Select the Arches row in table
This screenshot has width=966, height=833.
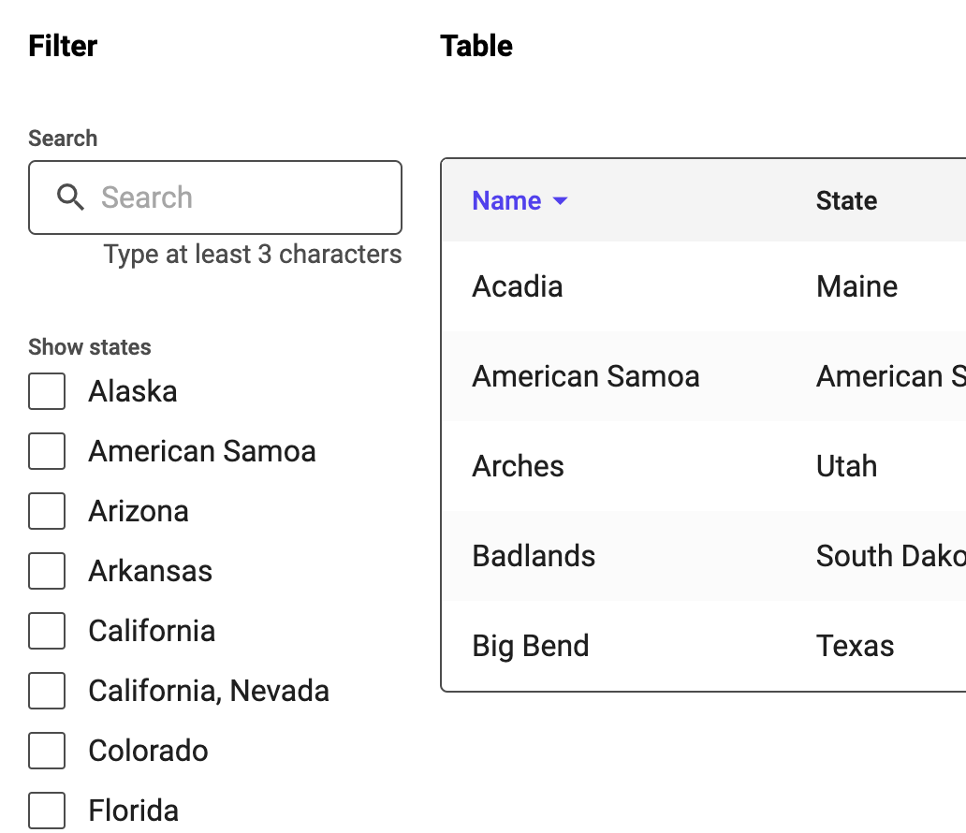[704, 466]
